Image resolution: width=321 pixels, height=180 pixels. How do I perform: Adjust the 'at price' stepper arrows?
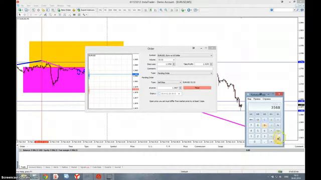[181, 88]
